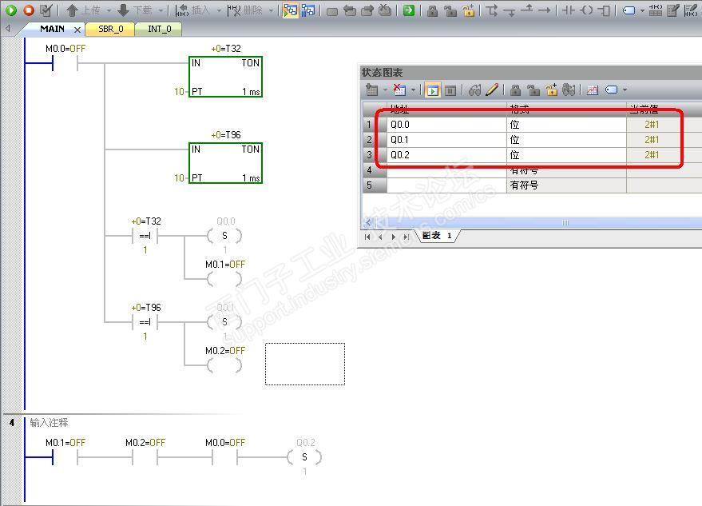
Task: Click the force lock icon in main toolbar
Action: pyautogui.click(x=433, y=10)
